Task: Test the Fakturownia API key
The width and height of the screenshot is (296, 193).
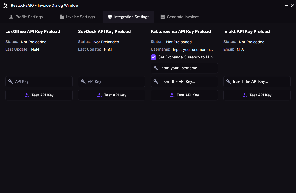Action: pyautogui.click(x=184, y=95)
